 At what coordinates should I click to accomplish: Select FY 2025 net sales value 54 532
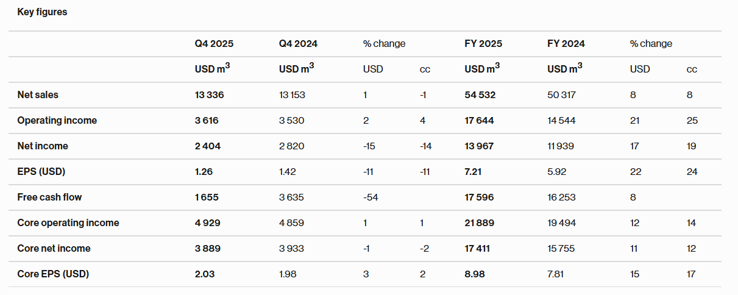tap(480, 95)
